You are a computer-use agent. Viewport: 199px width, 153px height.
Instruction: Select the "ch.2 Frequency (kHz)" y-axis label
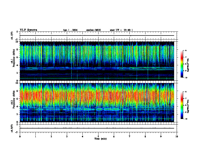(13, 99)
